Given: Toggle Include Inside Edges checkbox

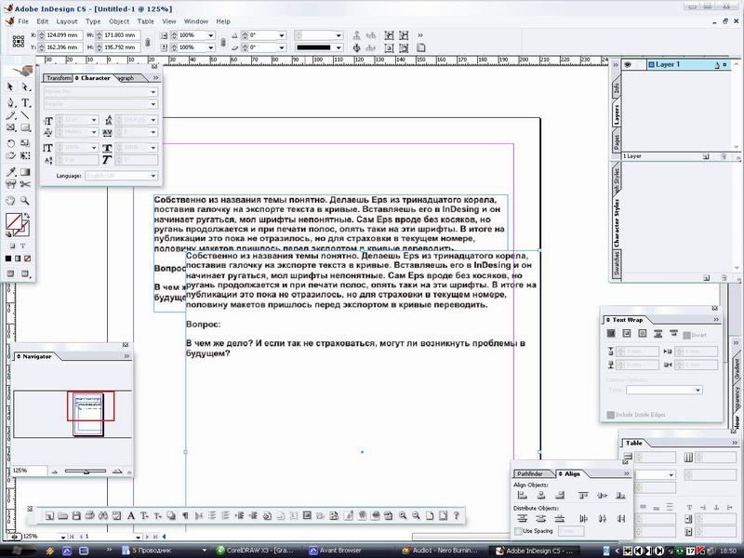Looking at the screenshot, I should coord(611,415).
